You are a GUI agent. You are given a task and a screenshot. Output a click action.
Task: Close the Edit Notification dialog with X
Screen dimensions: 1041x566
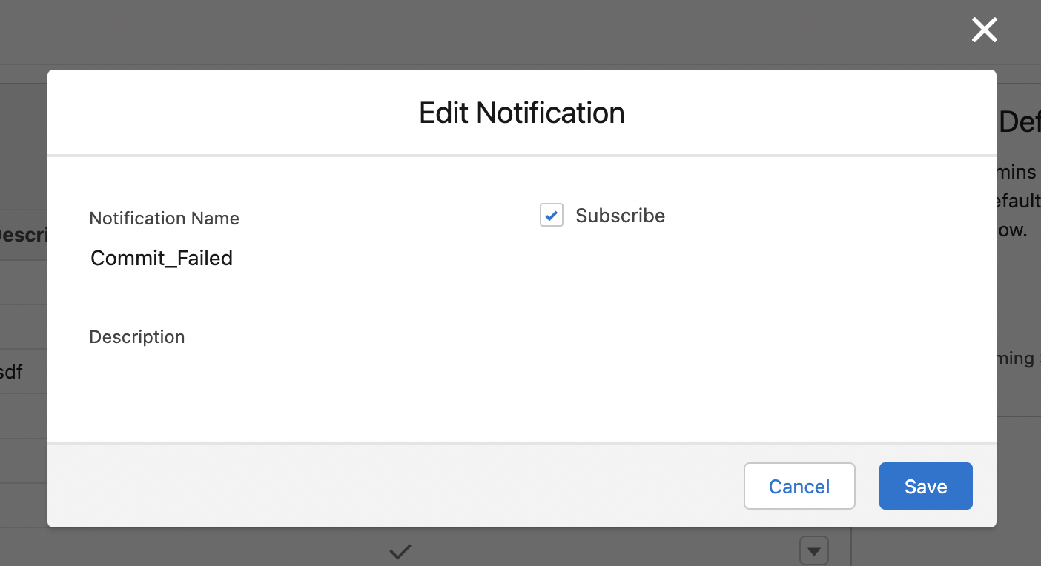984,30
